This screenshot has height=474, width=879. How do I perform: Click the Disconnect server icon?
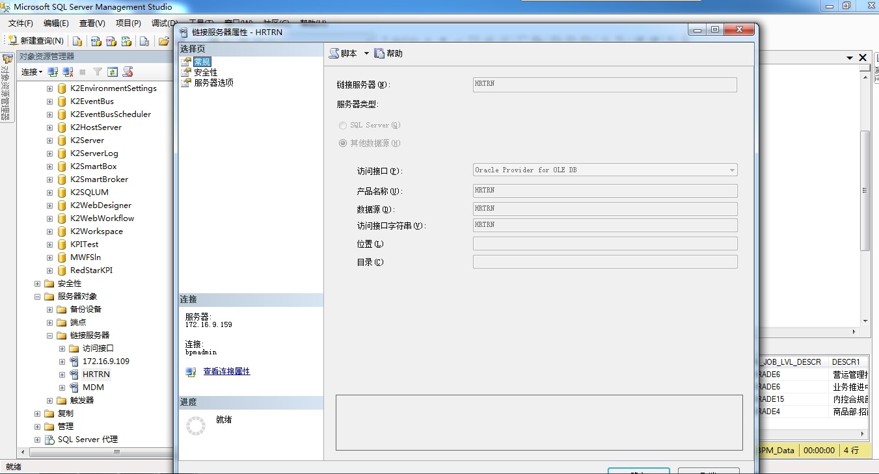[68, 72]
